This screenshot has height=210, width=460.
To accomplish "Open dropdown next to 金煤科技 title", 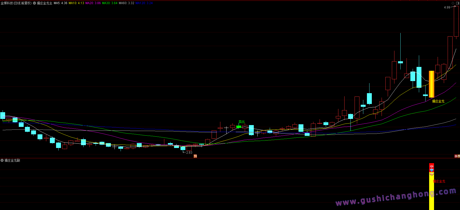I will (x=34, y=3).
